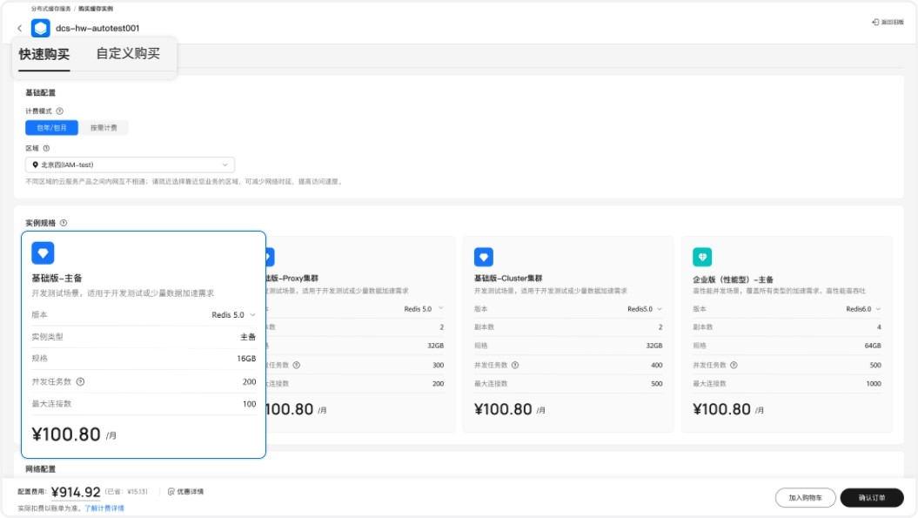Click the help icon next to 计费模式
This screenshot has height=518, width=918.
pyautogui.click(x=60, y=111)
